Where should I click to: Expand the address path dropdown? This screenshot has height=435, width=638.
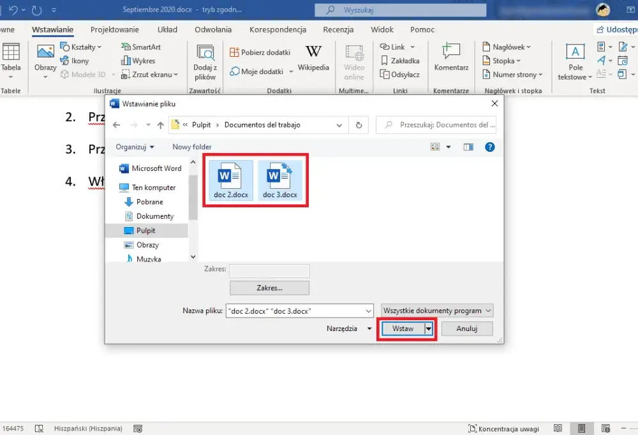(339, 125)
